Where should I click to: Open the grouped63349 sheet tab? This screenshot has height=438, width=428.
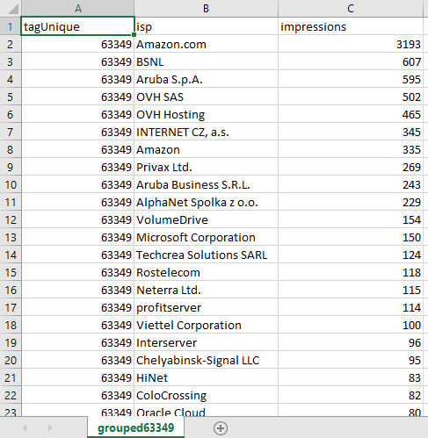coord(136,427)
